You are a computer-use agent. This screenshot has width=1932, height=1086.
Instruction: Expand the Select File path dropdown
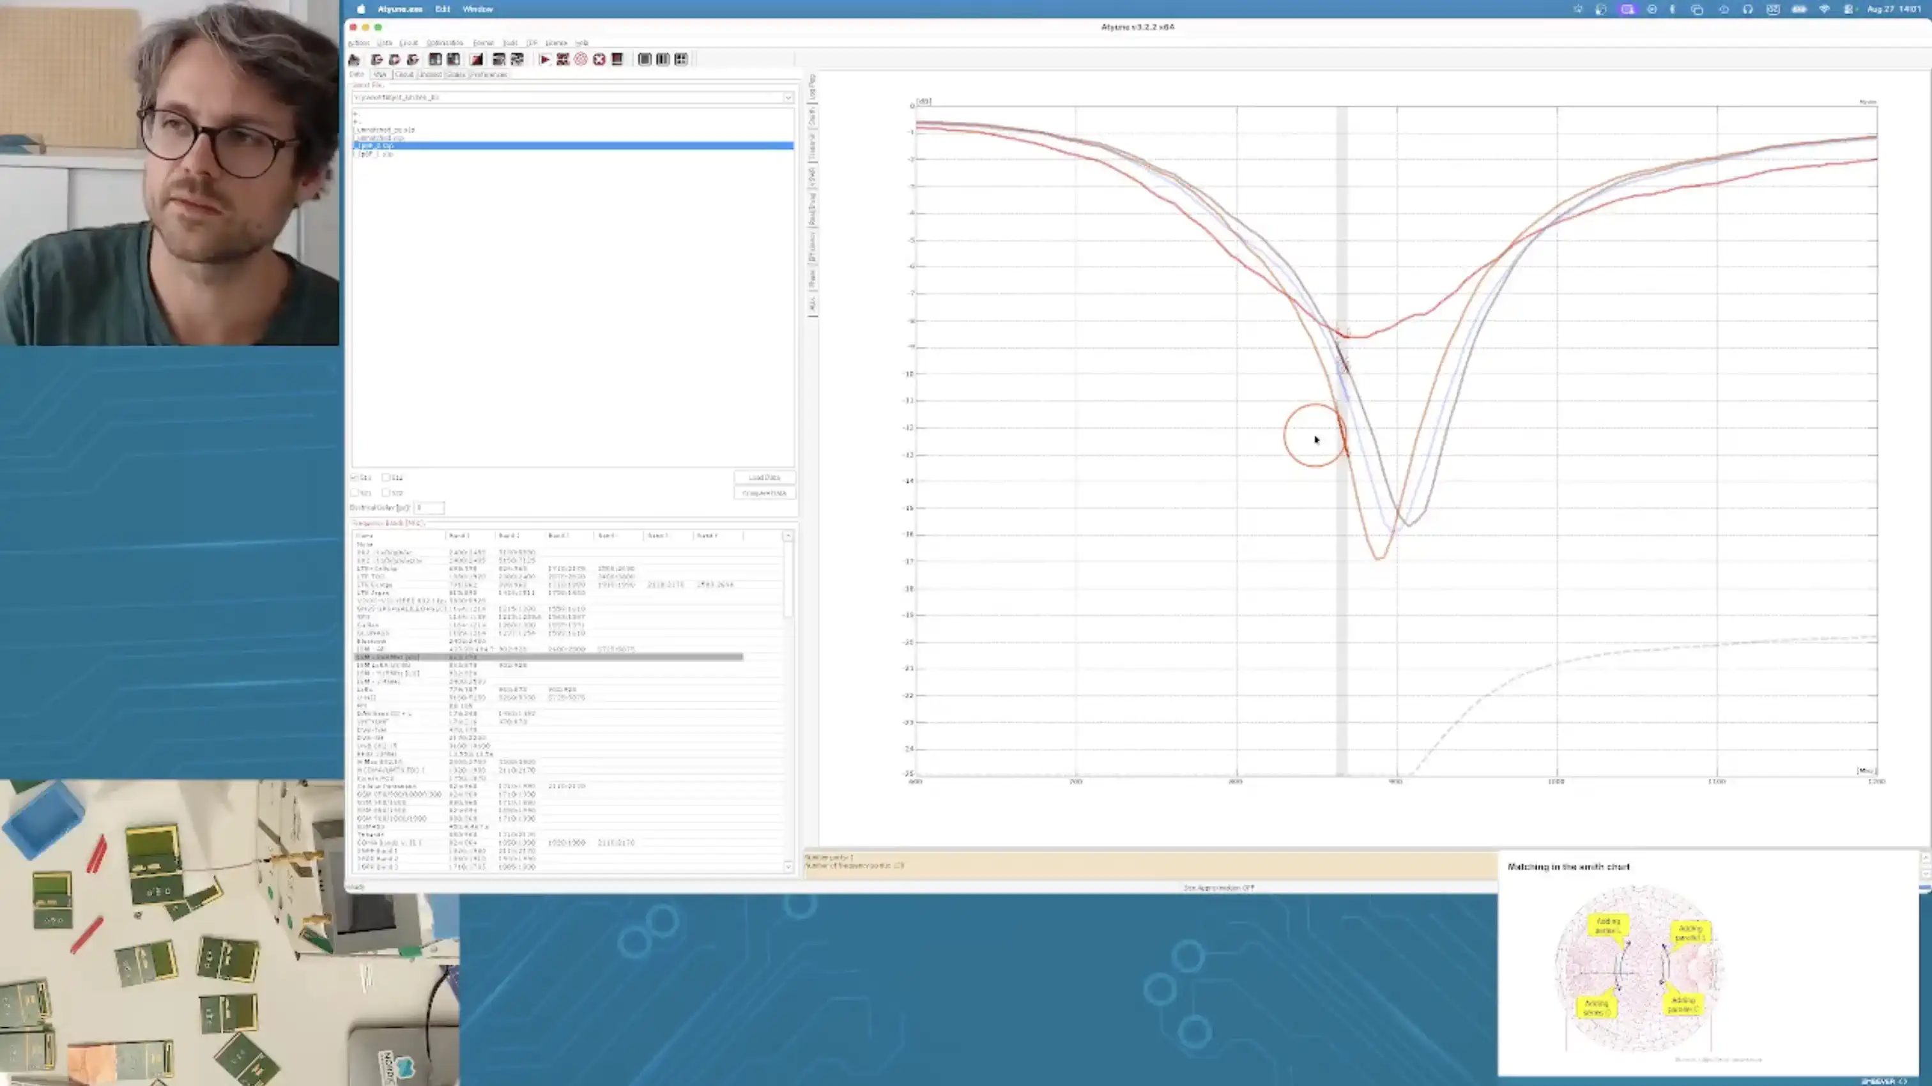click(788, 98)
